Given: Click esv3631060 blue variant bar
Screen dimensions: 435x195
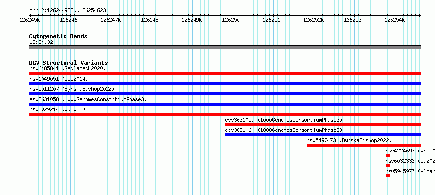Looking at the screenshot, I should (323, 135).
